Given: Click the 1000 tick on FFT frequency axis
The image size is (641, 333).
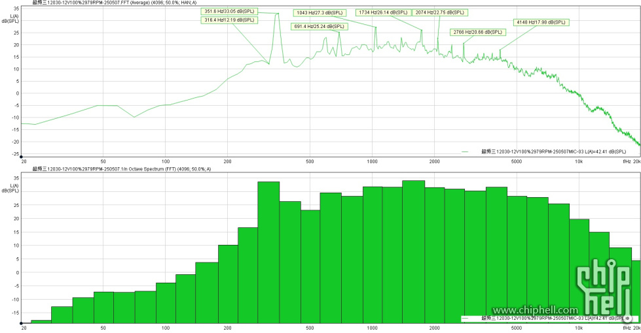Looking at the screenshot, I should 372,162.
